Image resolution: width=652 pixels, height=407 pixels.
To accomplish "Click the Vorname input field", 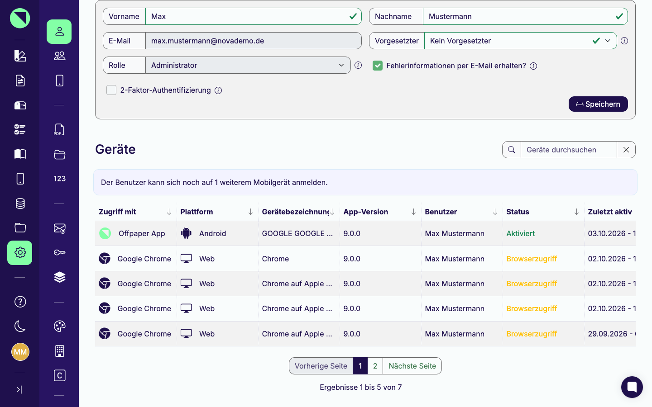I will click(x=254, y=16).
